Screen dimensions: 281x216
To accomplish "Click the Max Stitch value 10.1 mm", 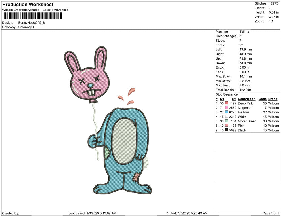I will click(246, 77).
